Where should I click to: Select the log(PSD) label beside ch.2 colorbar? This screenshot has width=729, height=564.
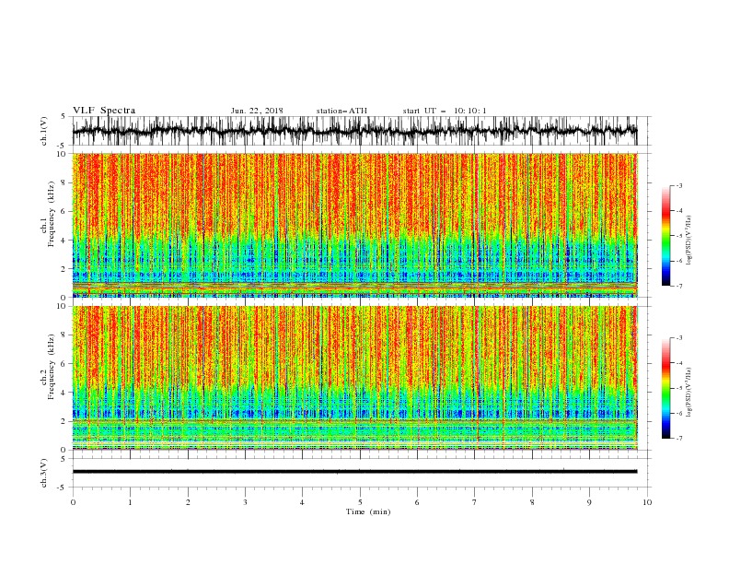[x=689, y=393]
